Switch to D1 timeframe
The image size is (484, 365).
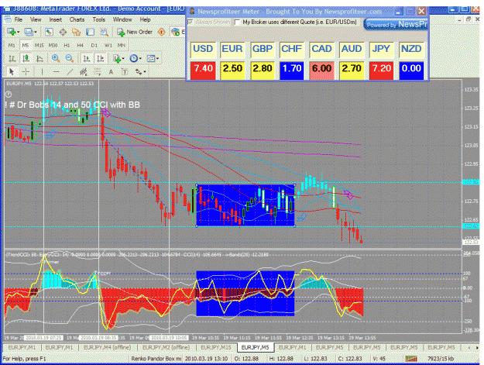point(94,46)
